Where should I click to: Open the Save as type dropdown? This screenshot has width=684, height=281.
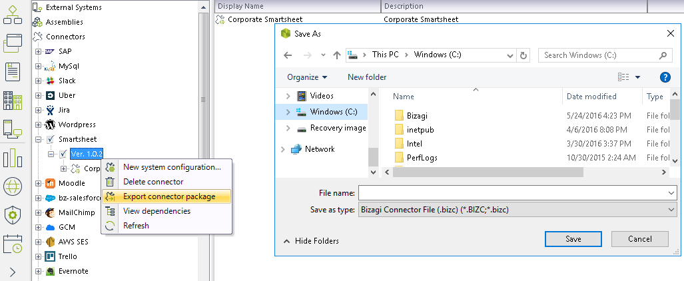point(517,210)
